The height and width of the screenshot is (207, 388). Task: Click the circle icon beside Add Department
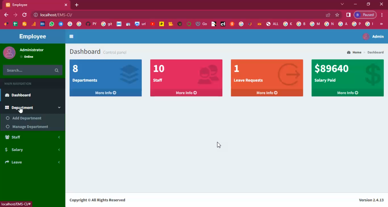[x=8, y=118]
